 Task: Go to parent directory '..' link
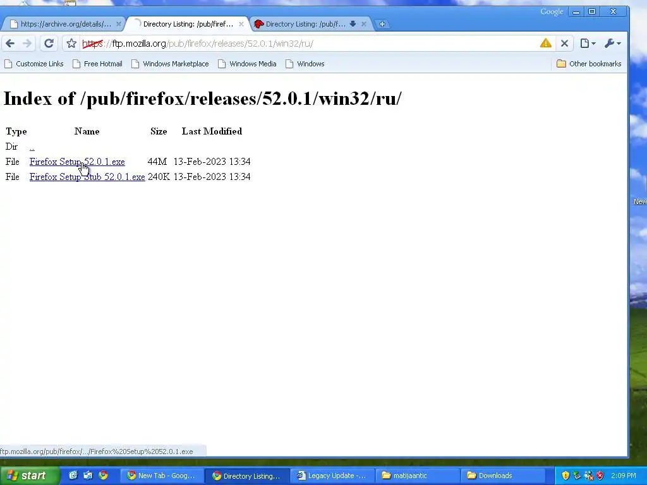tap(32, 147)
